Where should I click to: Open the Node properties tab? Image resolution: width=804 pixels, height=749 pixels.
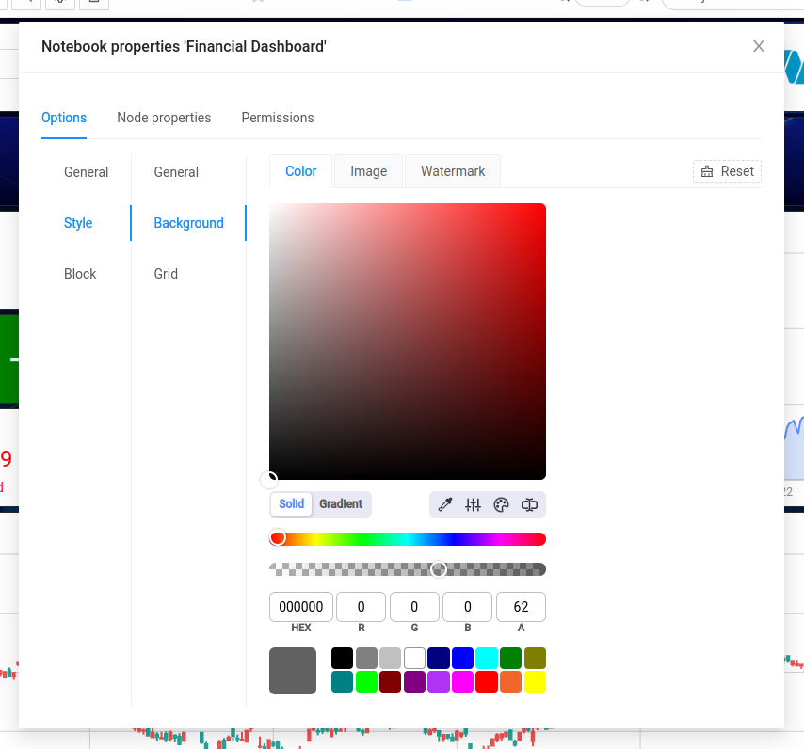pyautogui.click(x=164, y=118)
